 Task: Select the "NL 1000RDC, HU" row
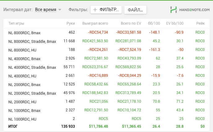[22, 119]
